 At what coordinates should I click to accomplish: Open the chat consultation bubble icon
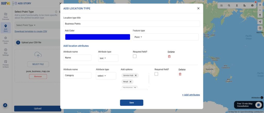point(258,105)
